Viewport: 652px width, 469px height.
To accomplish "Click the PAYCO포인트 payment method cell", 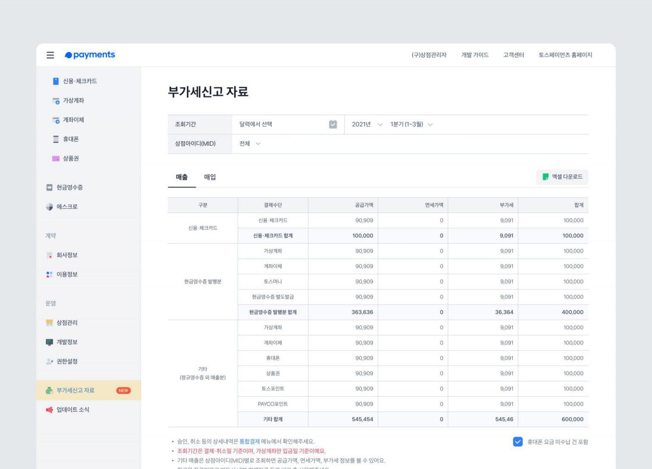I will click(x=273, y=404).
